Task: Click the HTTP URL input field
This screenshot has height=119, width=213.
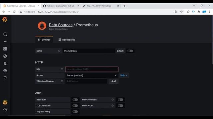Action: pyautogui.click(x=92, y=69)
